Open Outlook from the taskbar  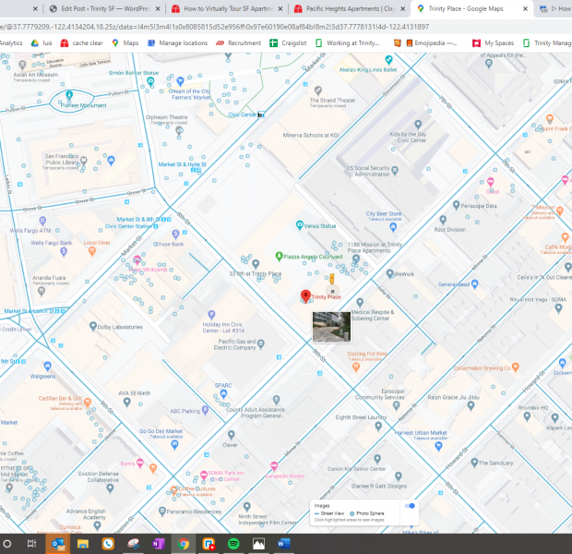coord(57,544)
